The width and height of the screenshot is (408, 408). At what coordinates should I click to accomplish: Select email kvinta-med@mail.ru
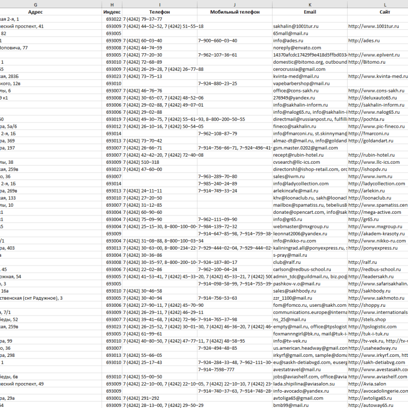[296, 77]
